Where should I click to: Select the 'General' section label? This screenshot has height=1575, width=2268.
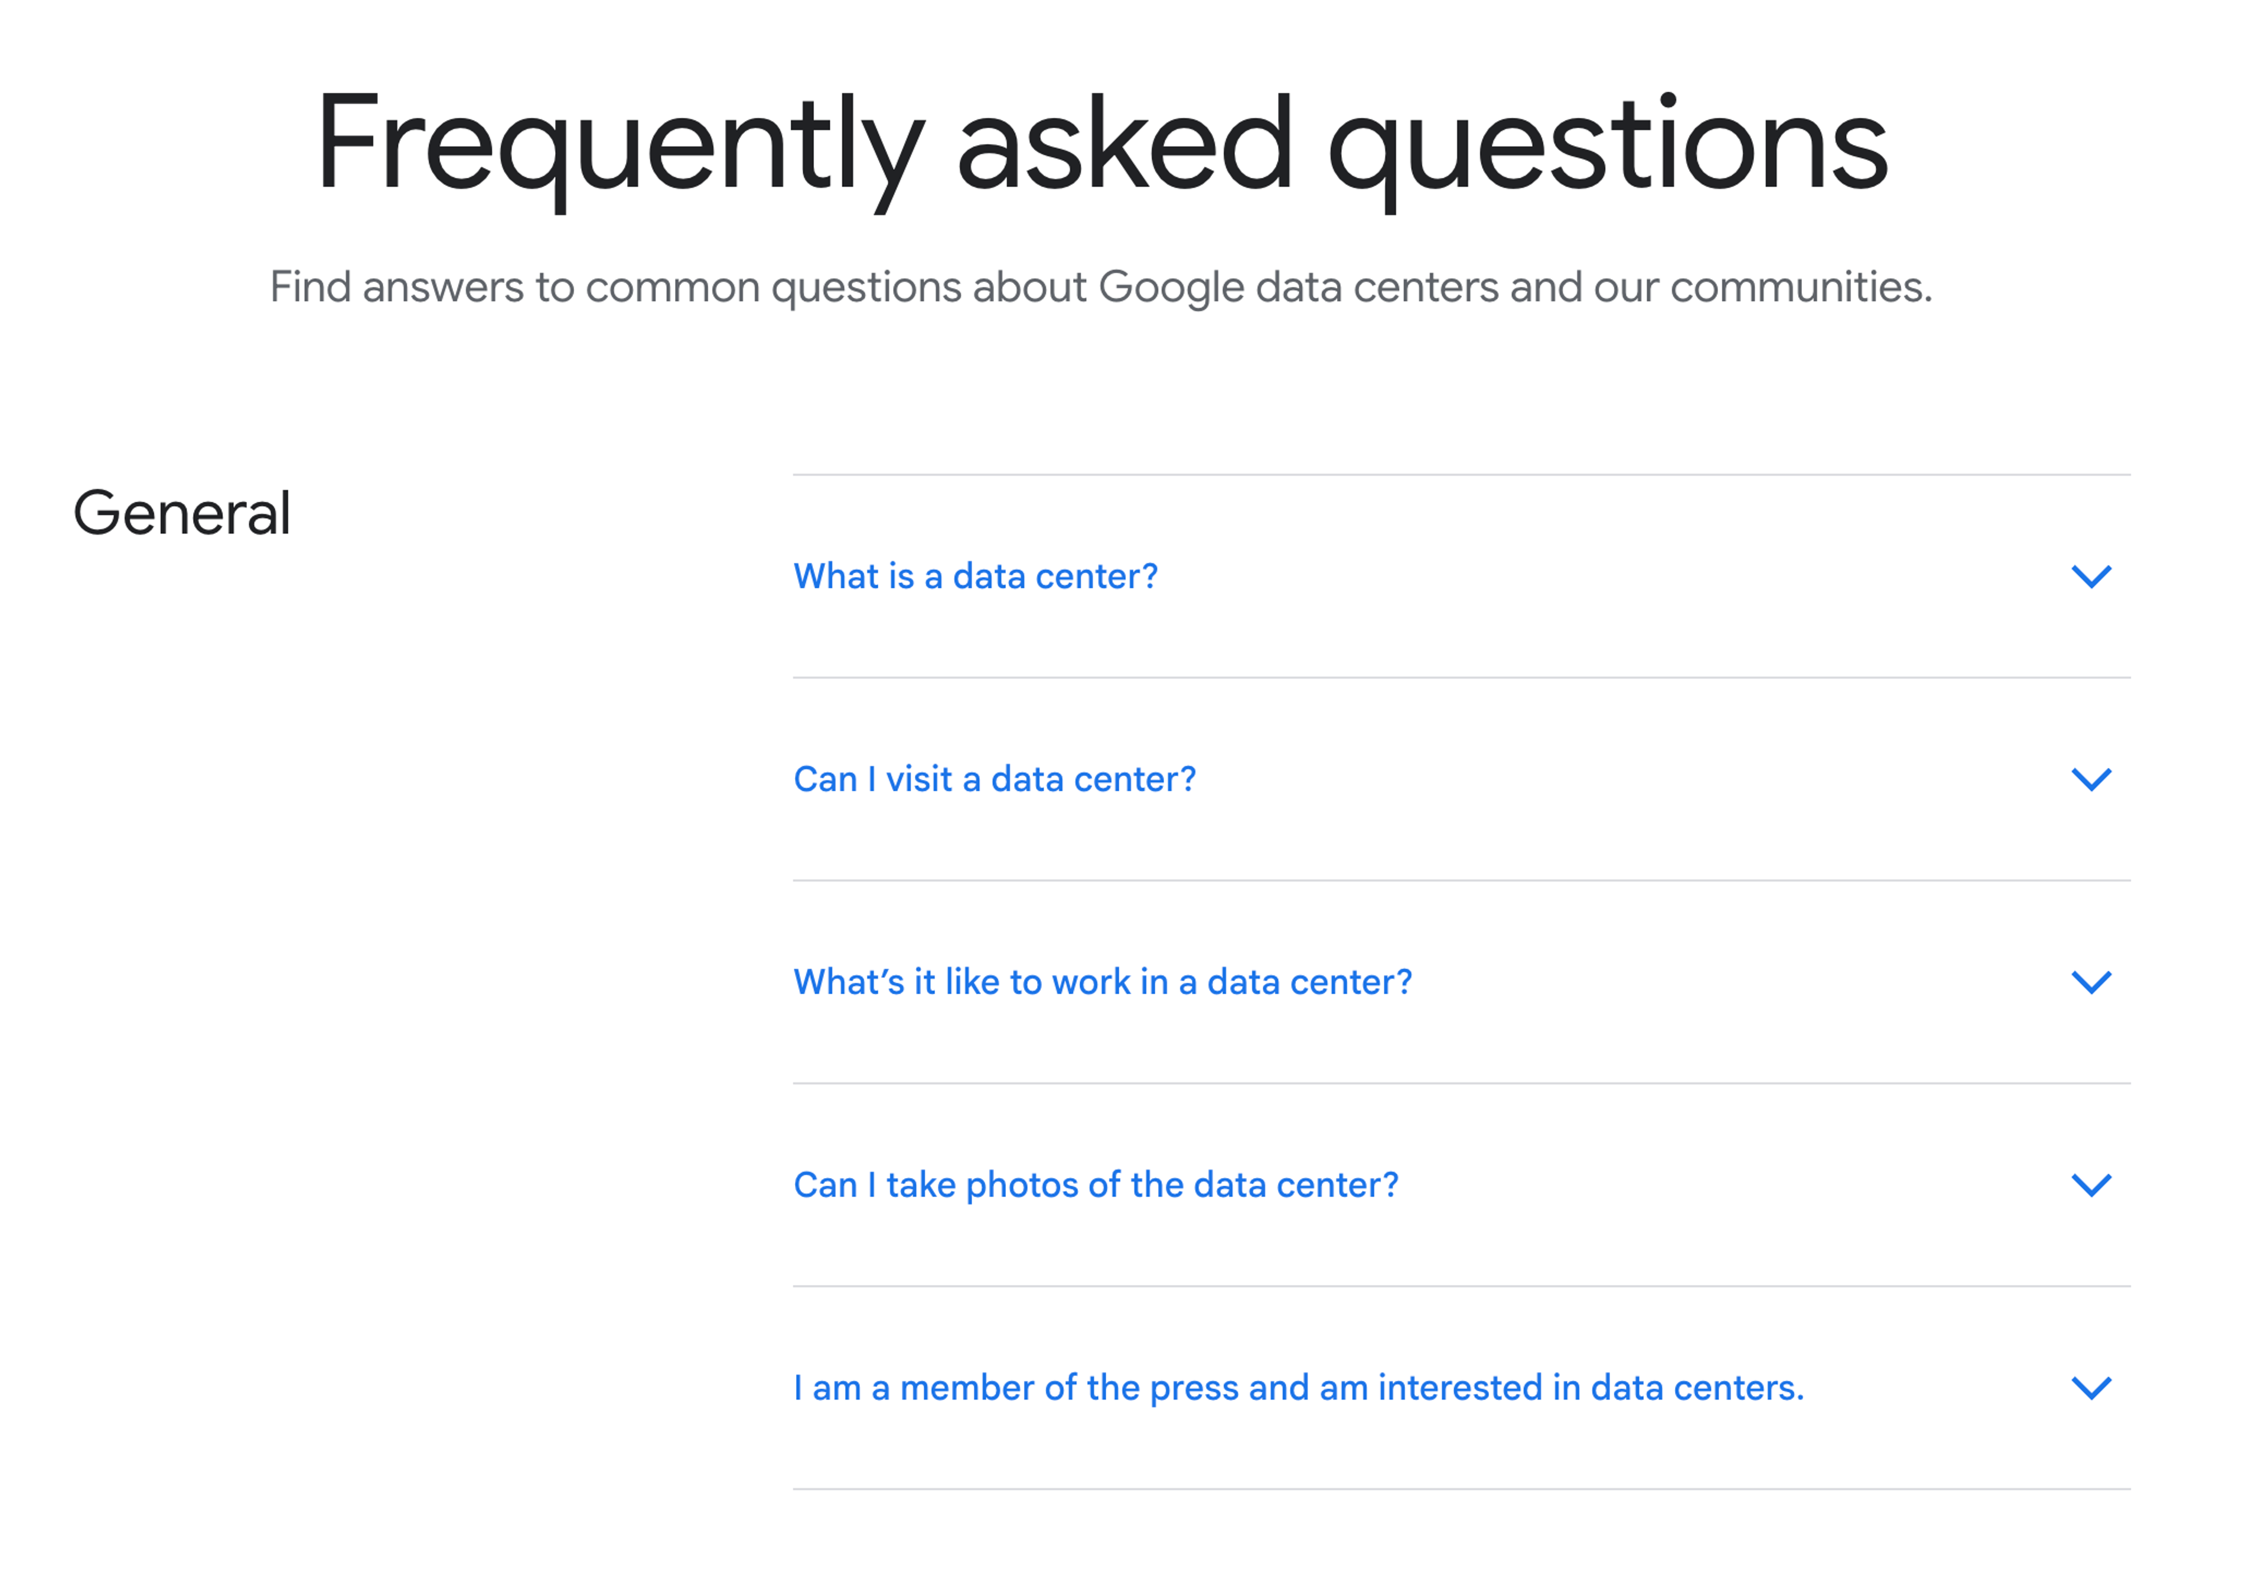coord(181,513)
